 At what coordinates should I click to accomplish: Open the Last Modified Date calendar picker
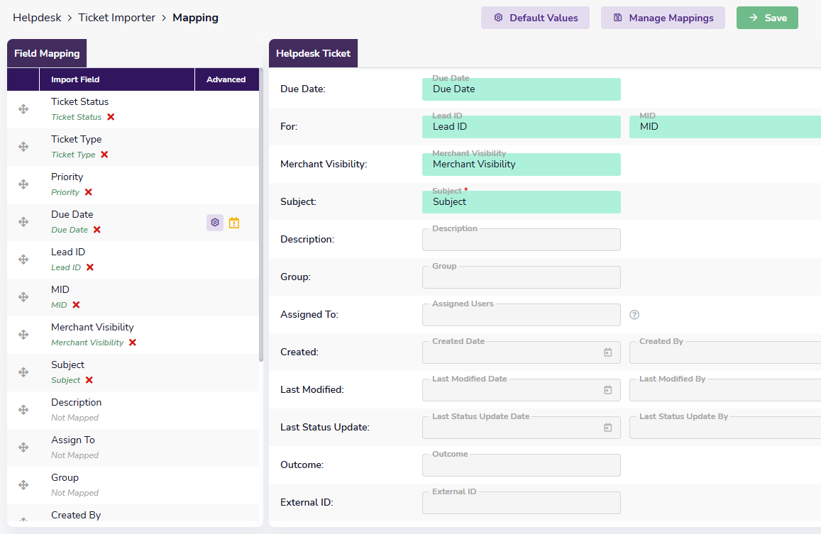[607, 390]
